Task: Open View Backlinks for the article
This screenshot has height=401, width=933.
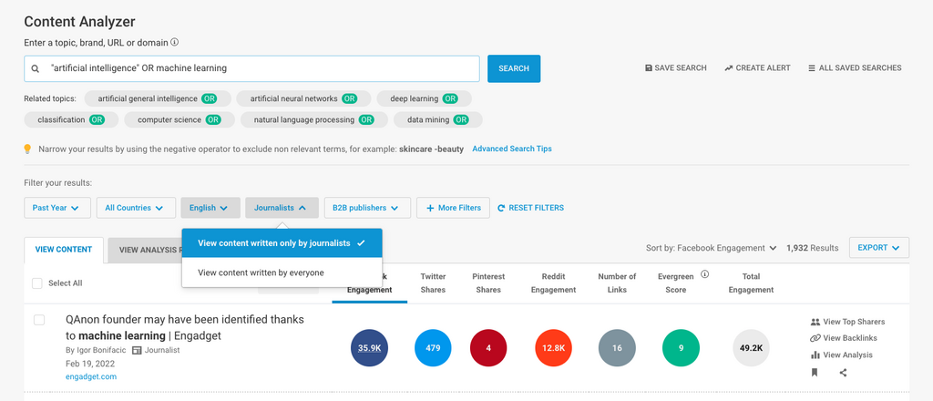Action: tap(847, 338)
